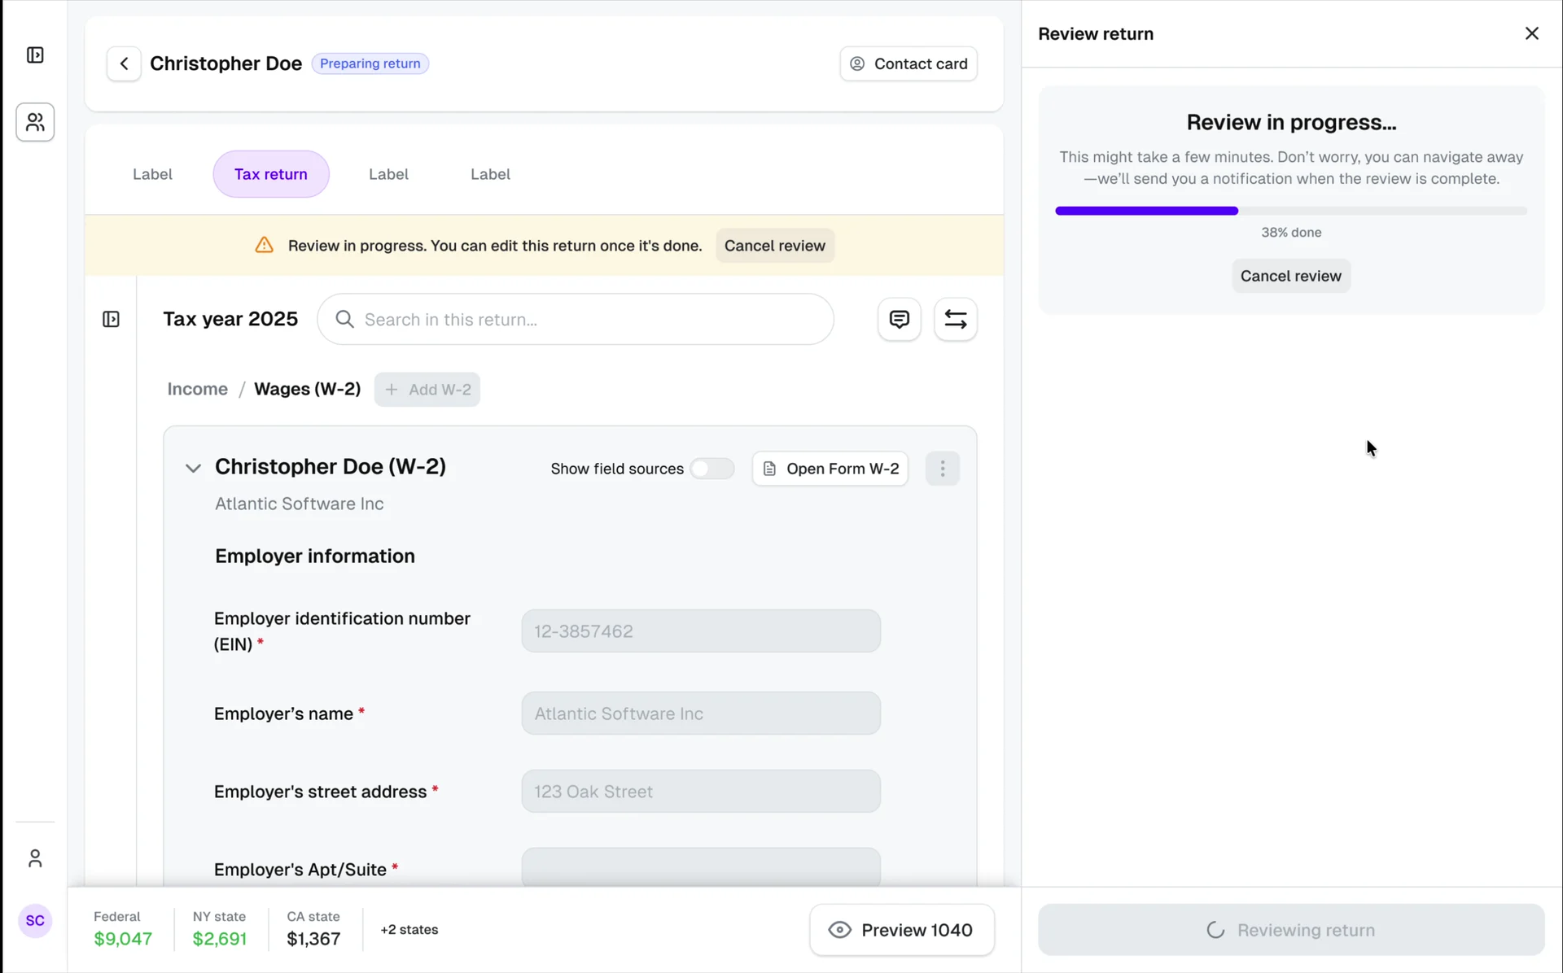The height and width of the screenshot is (973, 1563).
Task: Open the Income breadcrumb
Action: (197, 389)
